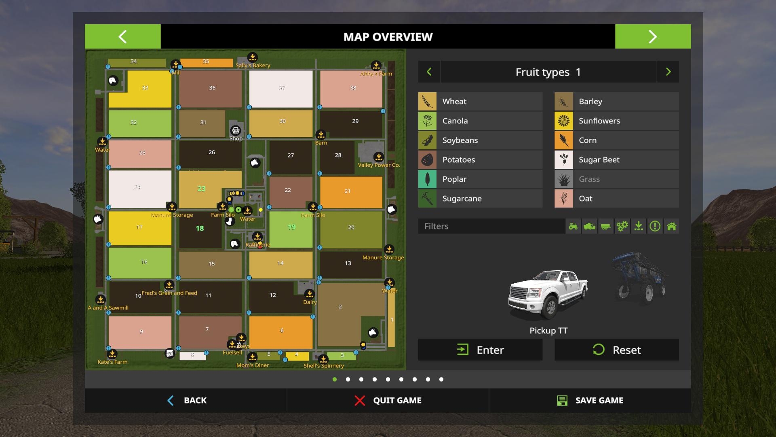Click the Sally's Bakery unload marker
The image size is (776, 437).
(253, 57)
